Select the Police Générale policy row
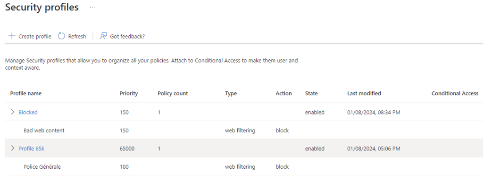The height and width of the screenshot is (180, 483). [244, 166]
